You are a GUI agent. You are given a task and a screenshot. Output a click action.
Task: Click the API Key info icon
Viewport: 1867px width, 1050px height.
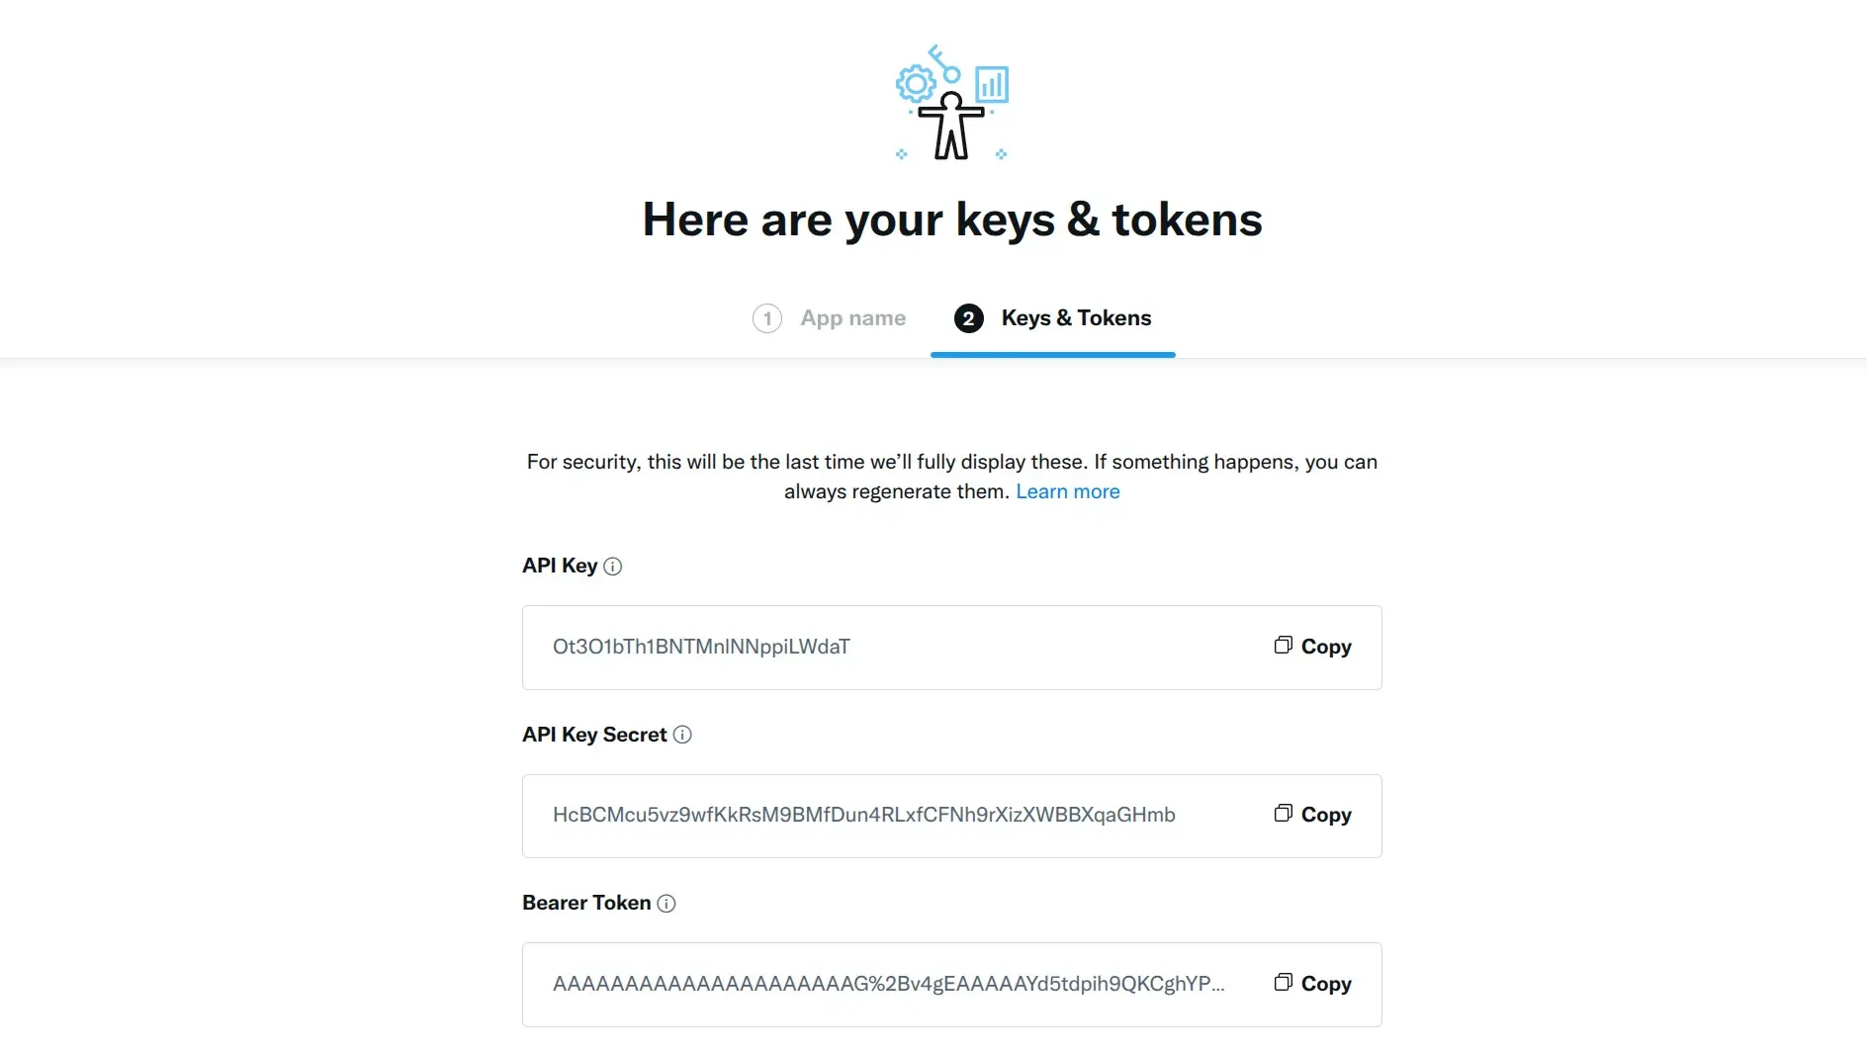pyautogui.click(x=613, y=567)
